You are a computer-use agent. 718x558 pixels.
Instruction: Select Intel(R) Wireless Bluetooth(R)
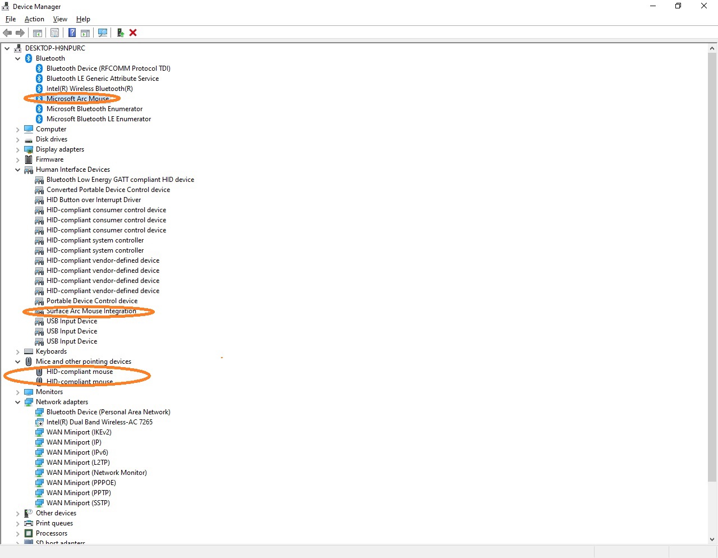(x=90, y=89)
